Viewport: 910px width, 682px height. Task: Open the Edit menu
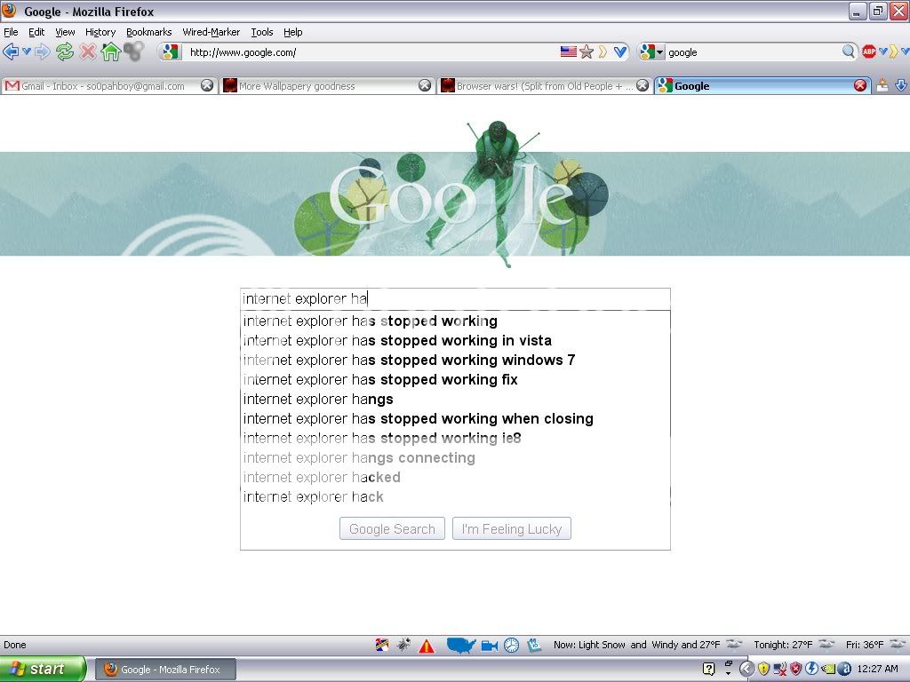36,32
